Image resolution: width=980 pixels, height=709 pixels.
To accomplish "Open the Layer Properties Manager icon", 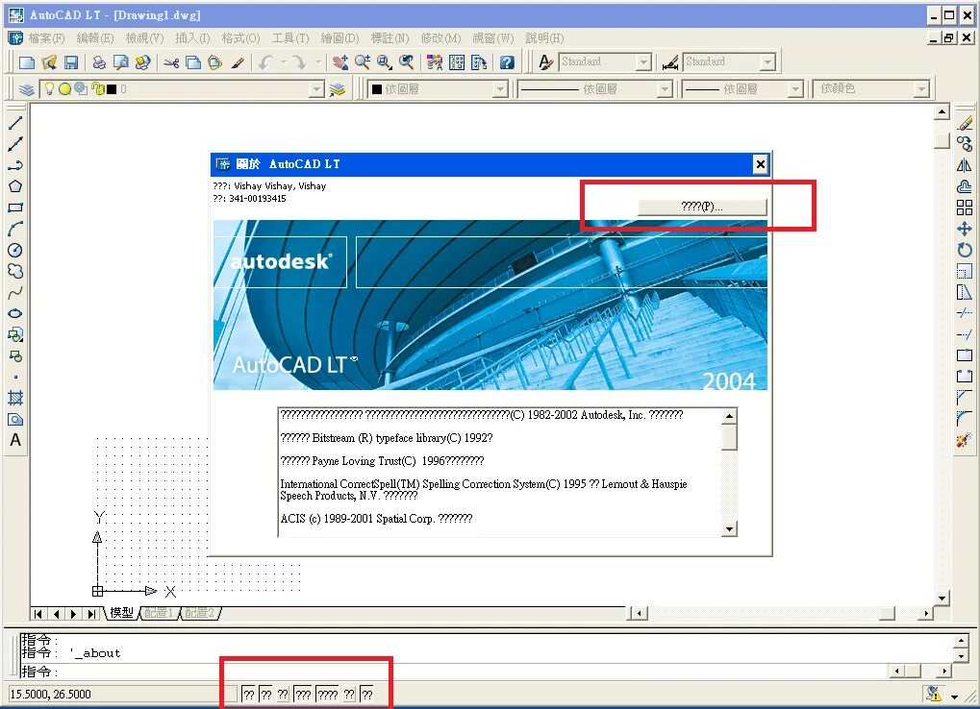I will (x=26, y=89).
